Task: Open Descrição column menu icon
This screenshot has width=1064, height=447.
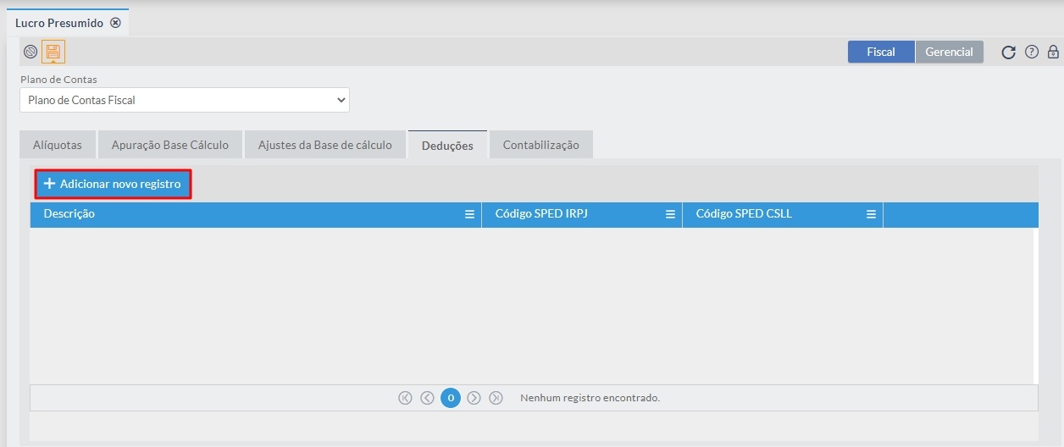Action: click(469, 214)
